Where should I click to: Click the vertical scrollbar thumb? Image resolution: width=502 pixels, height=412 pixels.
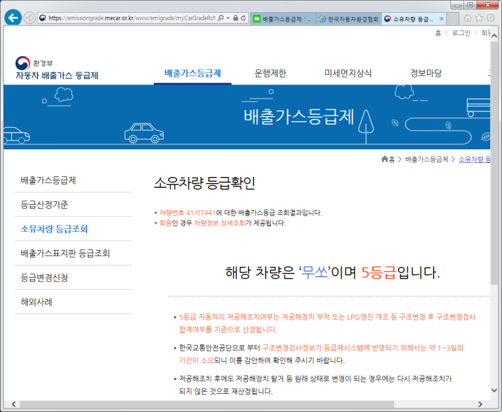(495, 162)
